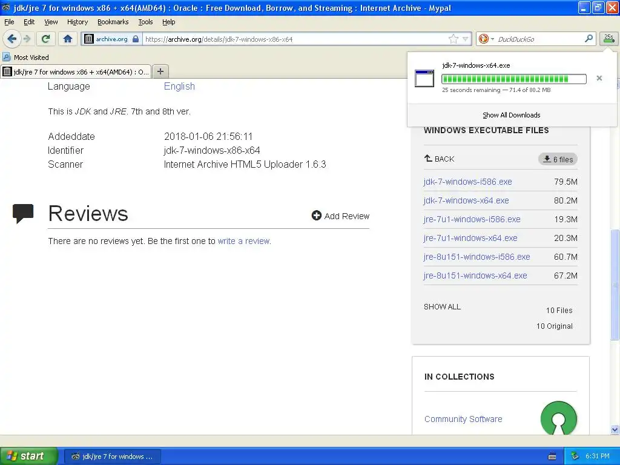Open the Community Software collection link
This screenshot has height=465, width=620.
click(463, 419)
